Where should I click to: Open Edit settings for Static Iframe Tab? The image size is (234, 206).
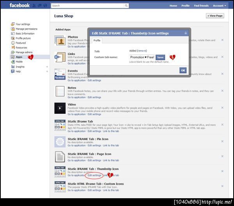[x=94, y=131]
